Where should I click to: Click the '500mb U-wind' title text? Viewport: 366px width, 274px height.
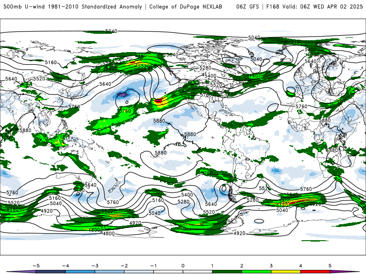click(24, 6)
